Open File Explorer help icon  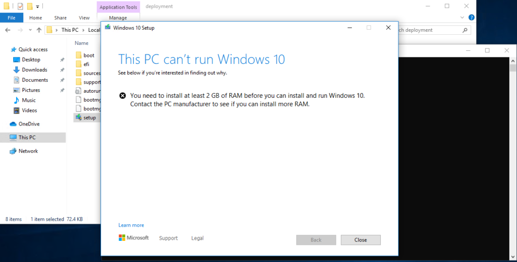(472, 18)
